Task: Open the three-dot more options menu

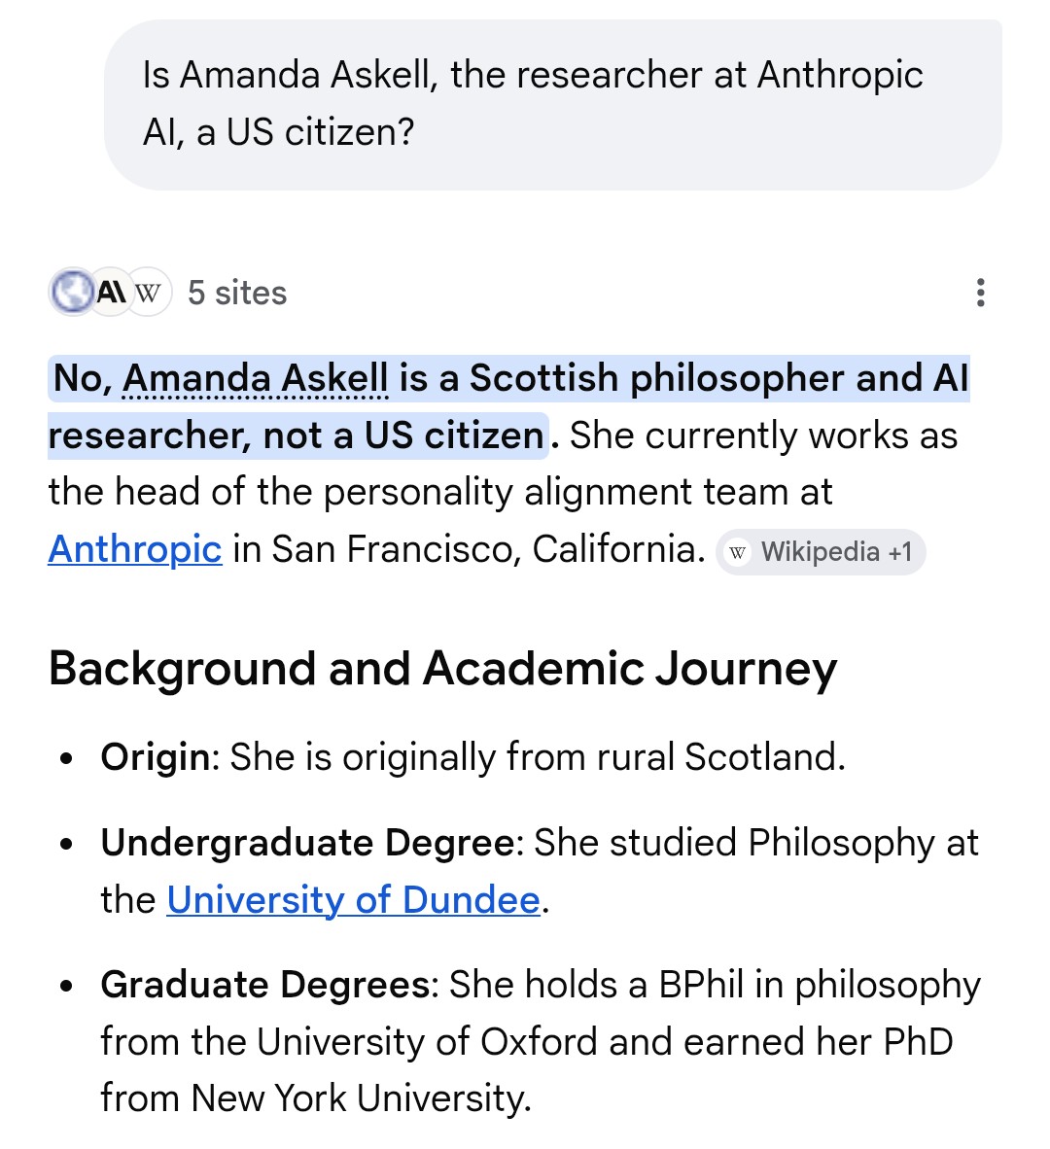Action: 980,293
